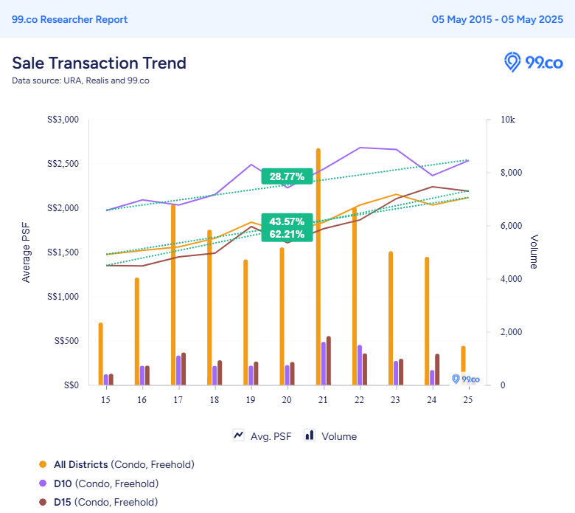Screen dimensions: 575x513
Task: Select the D10 (Condo, Freehold) legend text
Action: tap(106, 483)
